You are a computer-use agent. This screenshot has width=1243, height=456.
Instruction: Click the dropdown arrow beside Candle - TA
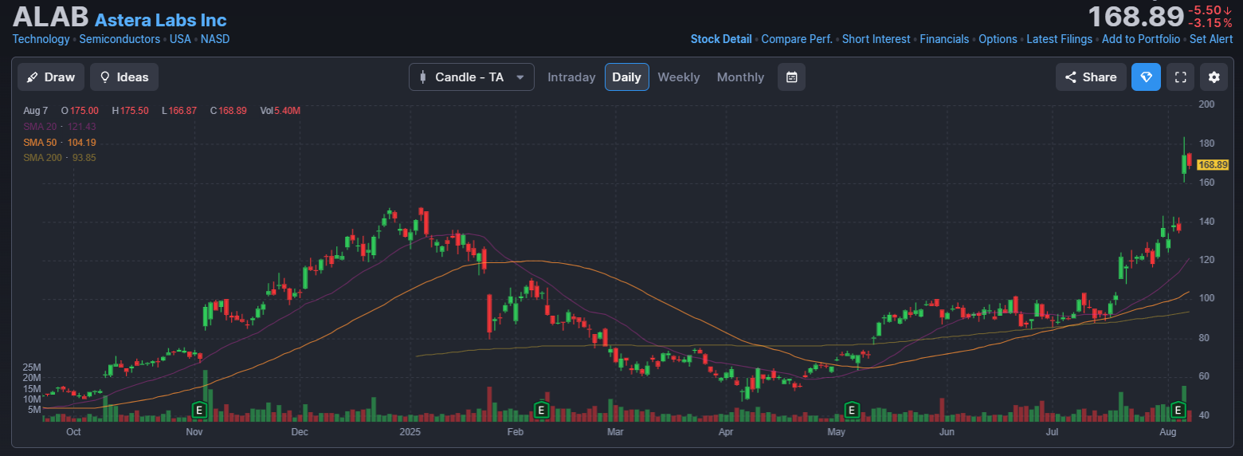520,77
